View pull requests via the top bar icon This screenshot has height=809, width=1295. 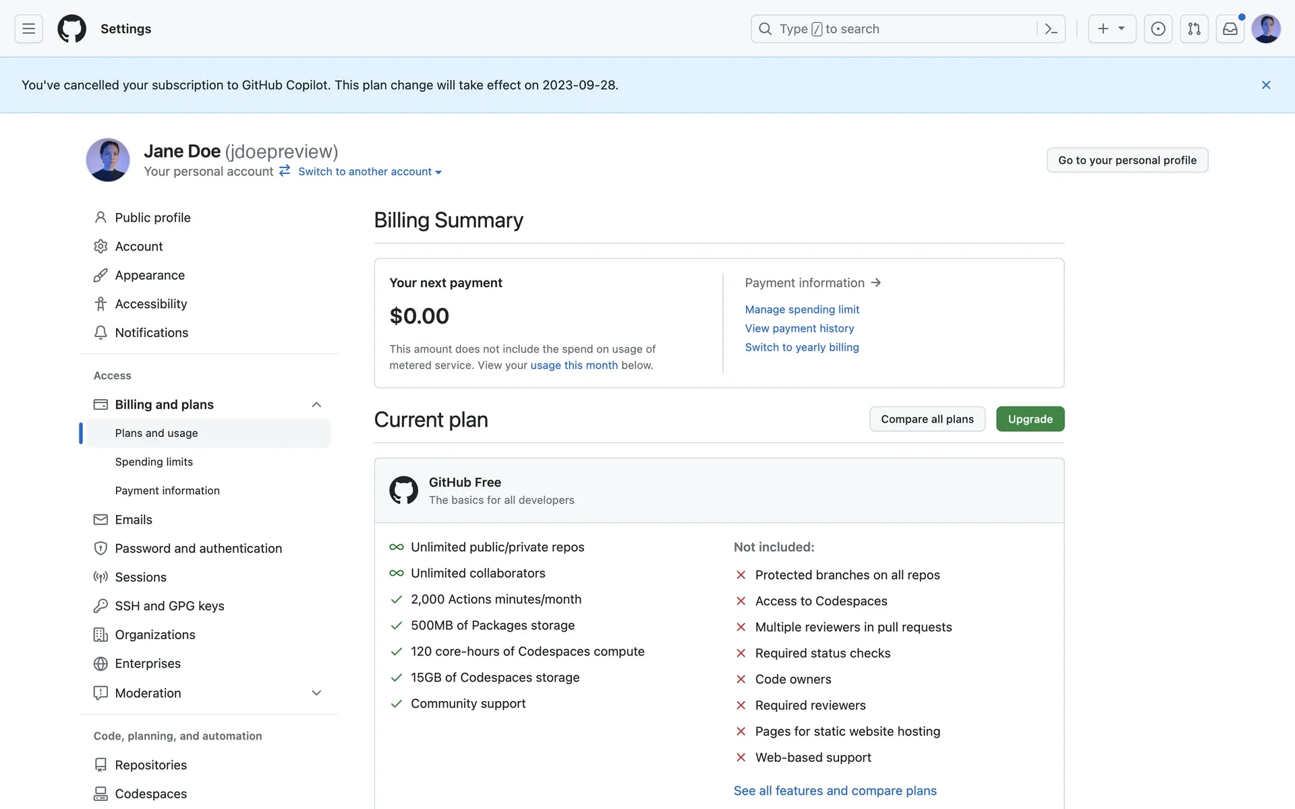click(x=1194, y=29)
